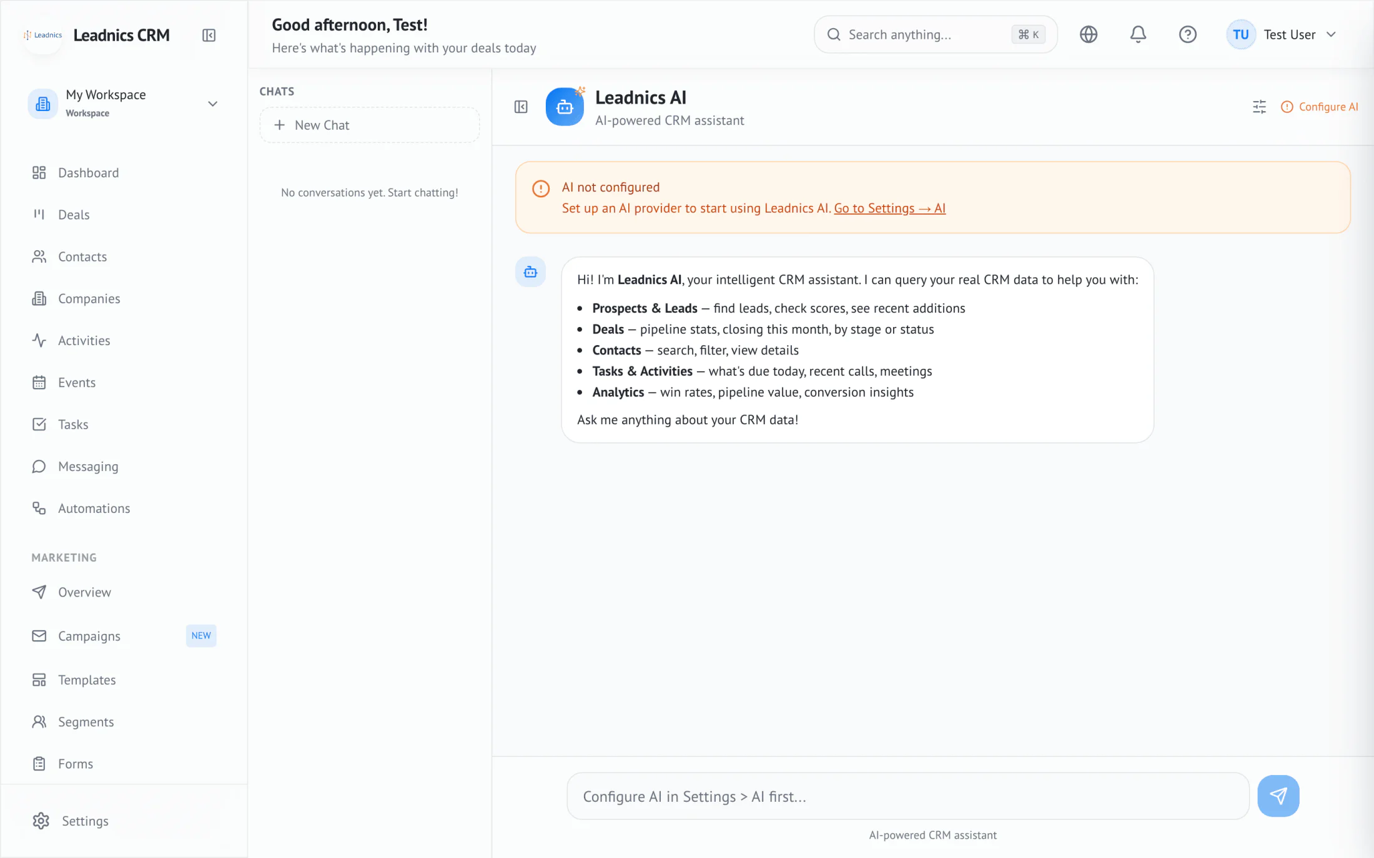1374x858 pixels.
Task: Send the message with the paper plane button
Action: pyautogui.click(x=1278, y=796)
